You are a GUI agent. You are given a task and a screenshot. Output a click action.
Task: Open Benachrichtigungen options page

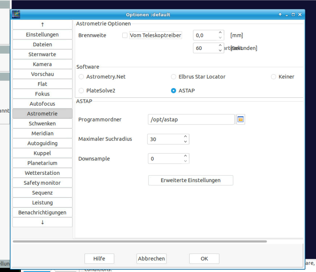[42, 212]
